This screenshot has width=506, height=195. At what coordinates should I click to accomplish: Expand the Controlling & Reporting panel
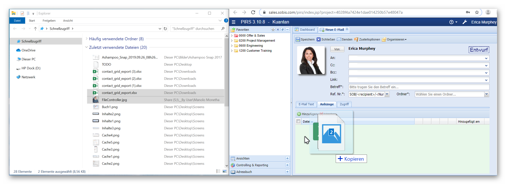(287, 165)
